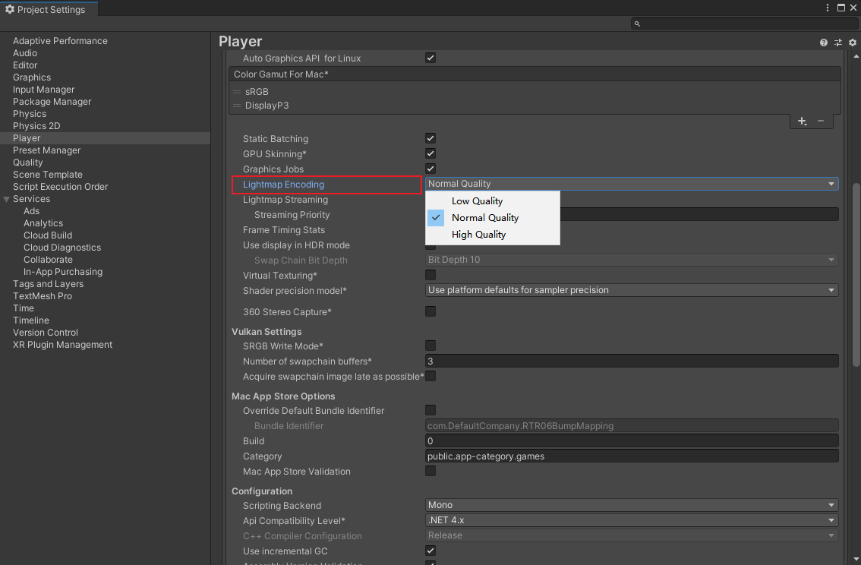The width and height of the screenshot is (861, 565).
Task: Disable GPU Skinning checkbox
Action: (x=430, y=153)
